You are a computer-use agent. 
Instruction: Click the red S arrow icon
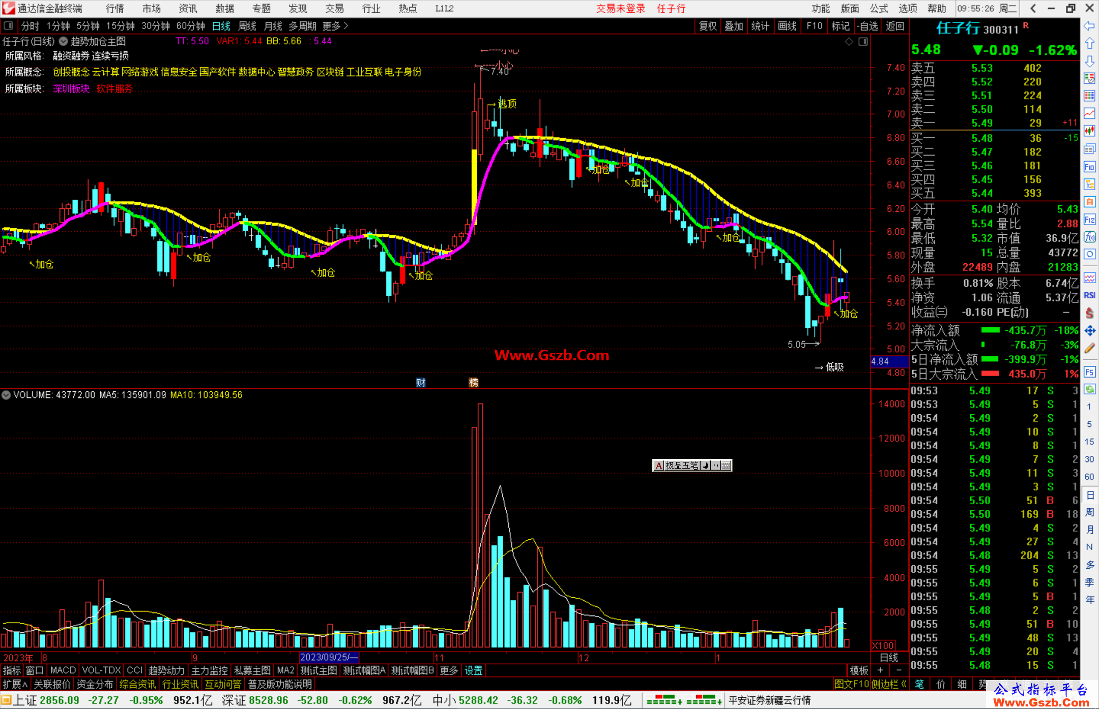1089,313
